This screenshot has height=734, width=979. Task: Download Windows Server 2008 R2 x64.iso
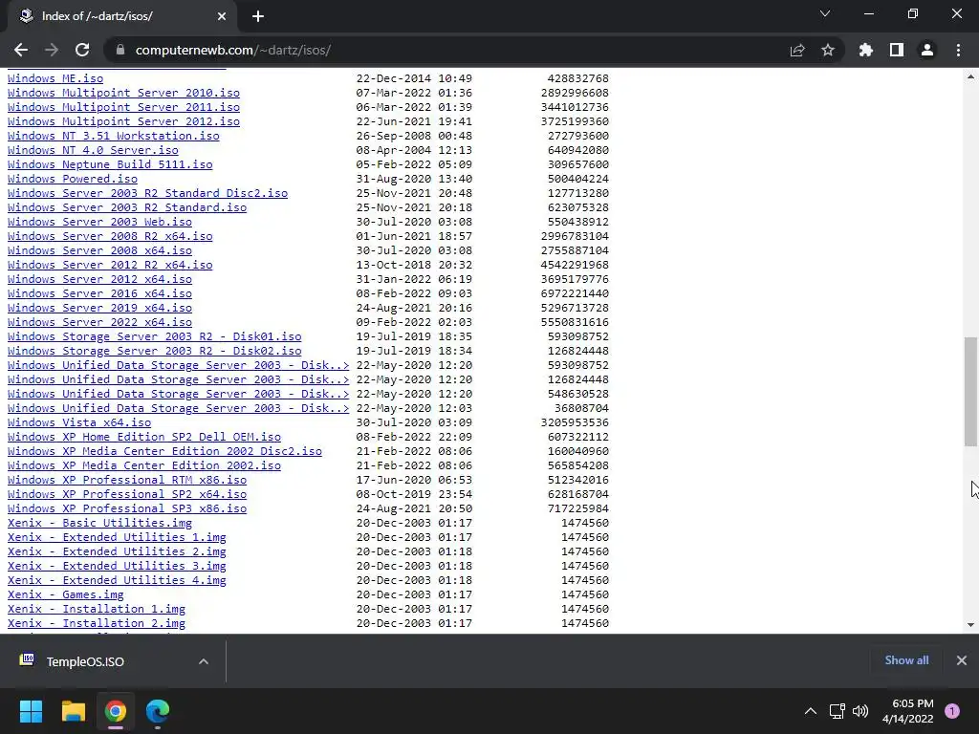(x=110, y=237)
